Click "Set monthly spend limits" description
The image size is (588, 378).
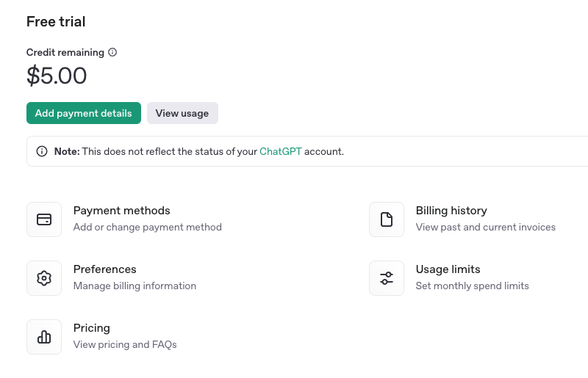[472, 286]
